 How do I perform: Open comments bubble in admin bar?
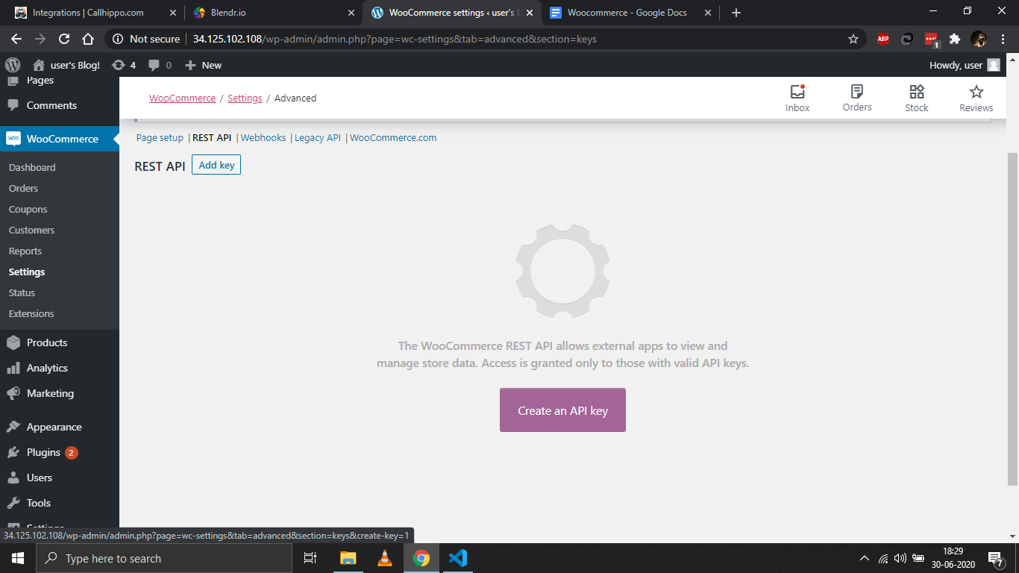160,65
